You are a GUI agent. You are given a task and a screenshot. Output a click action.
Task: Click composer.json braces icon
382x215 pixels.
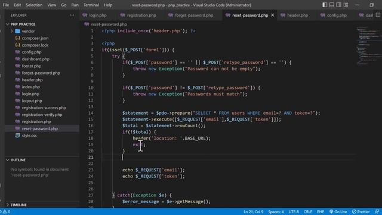pos(17,38)
